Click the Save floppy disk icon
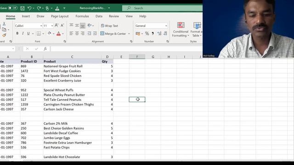 [x=23, y=8]
